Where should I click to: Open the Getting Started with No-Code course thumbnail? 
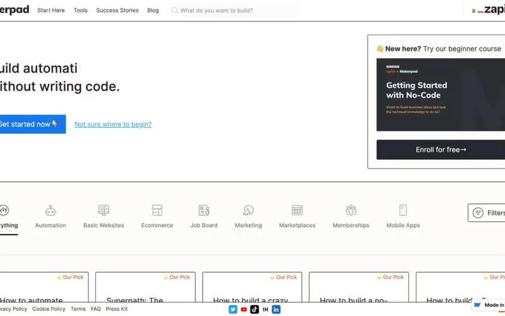pyautogui.click(x=441, y=94)
